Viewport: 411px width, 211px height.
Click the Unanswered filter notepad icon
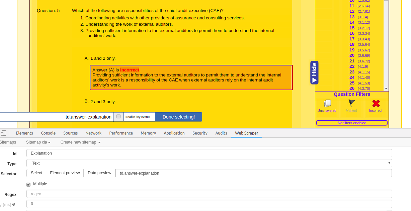click(x=327, y=103)
